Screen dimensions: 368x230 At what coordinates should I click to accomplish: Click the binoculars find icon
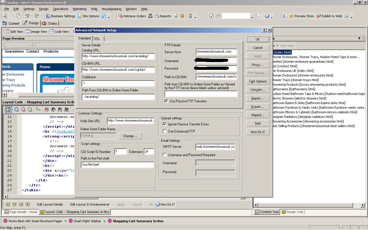click(x=150, y=16)
